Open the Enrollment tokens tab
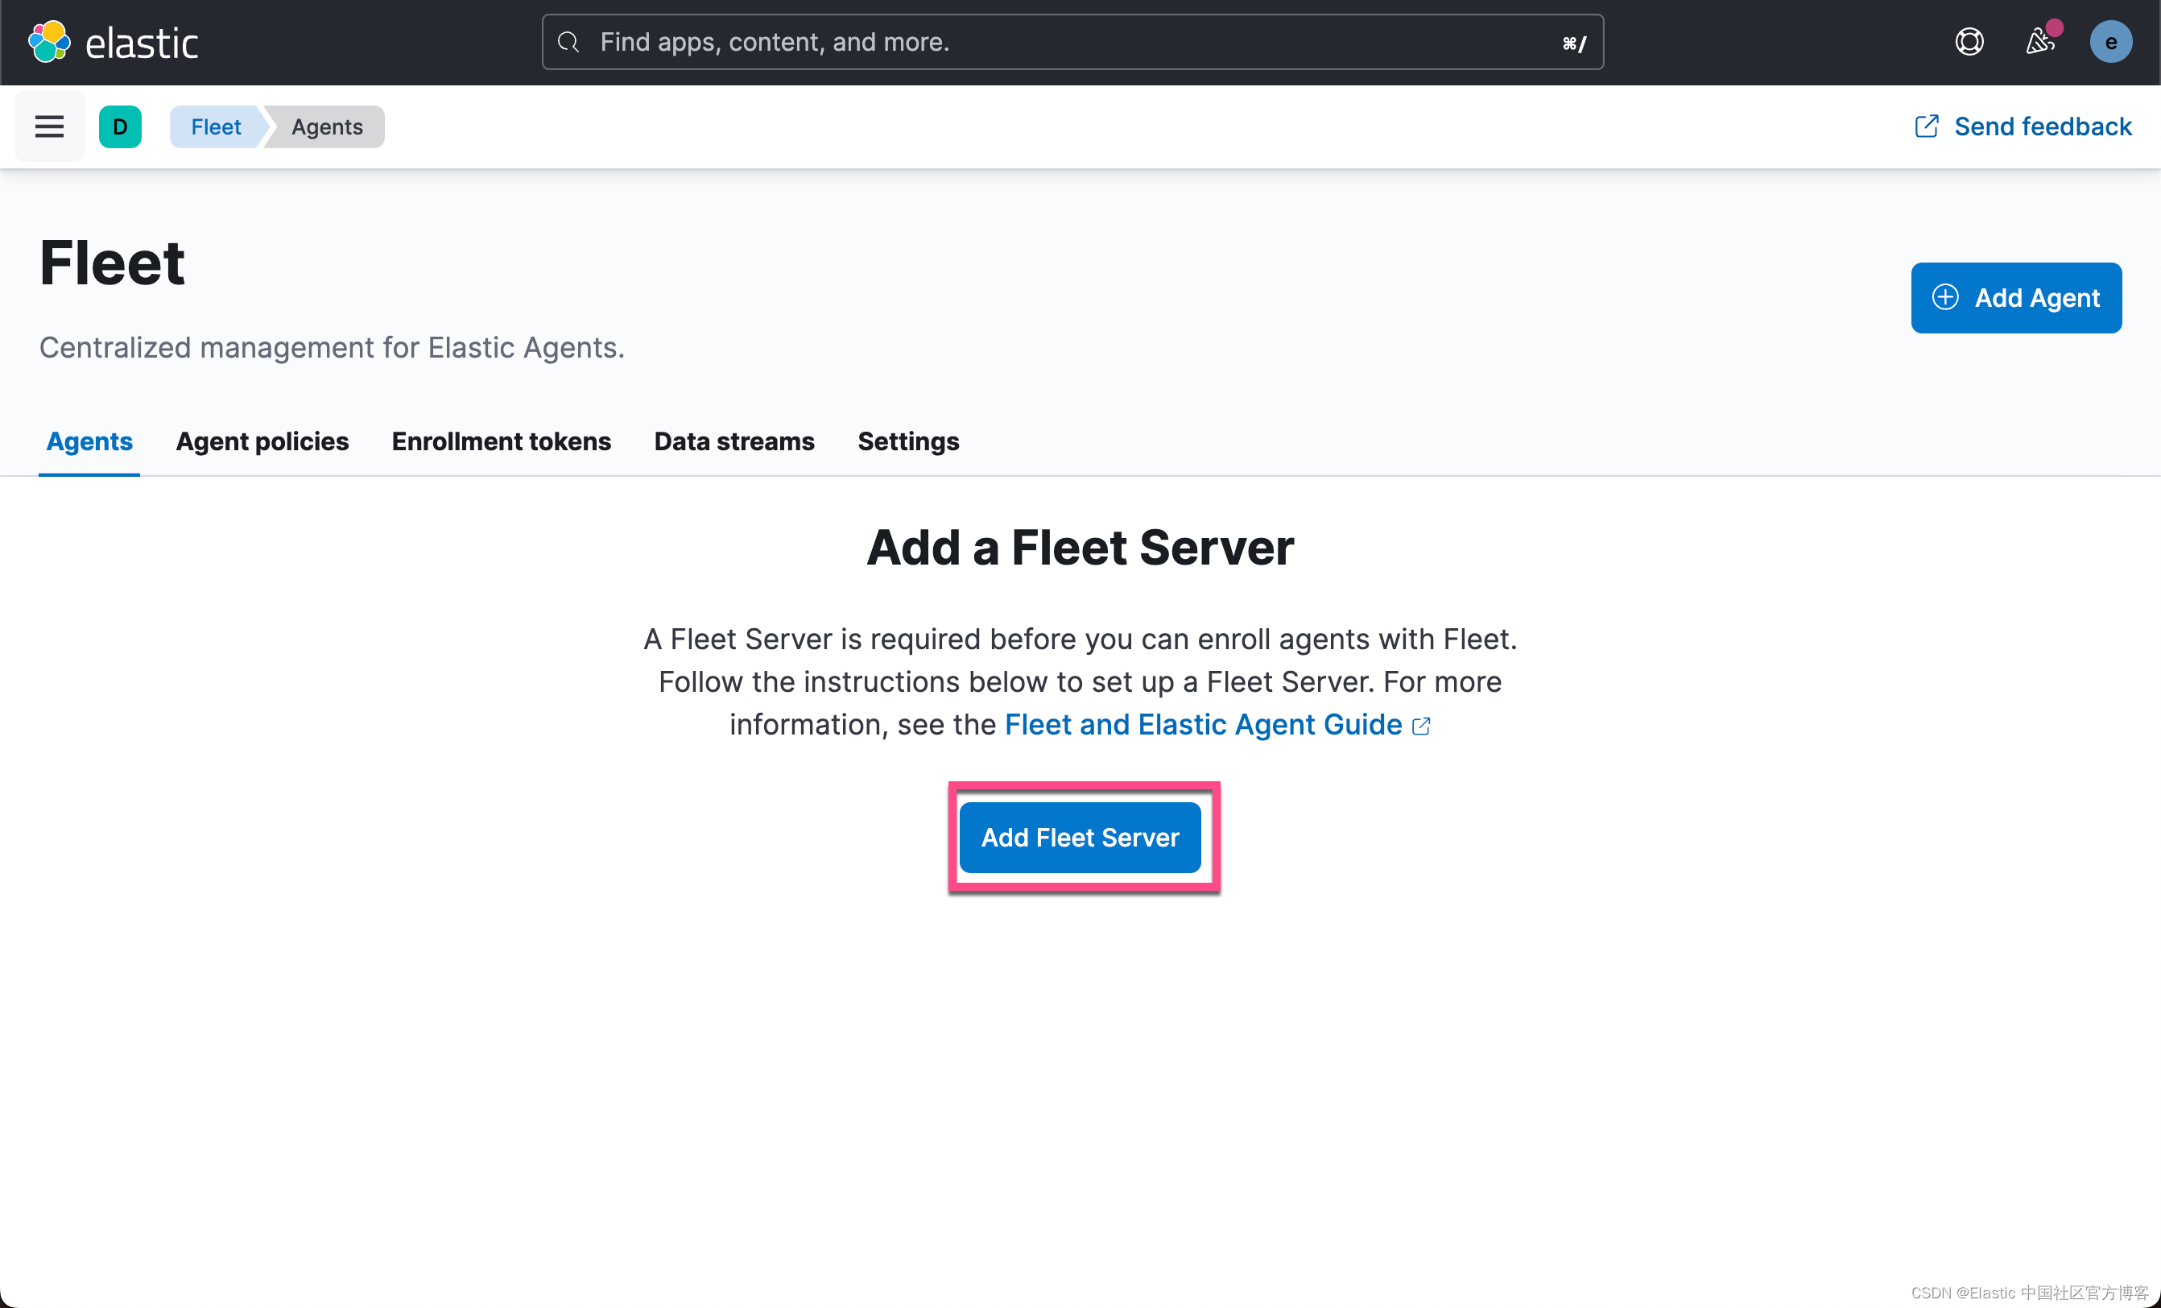The image size is (2161, 1308). [501, 441]
